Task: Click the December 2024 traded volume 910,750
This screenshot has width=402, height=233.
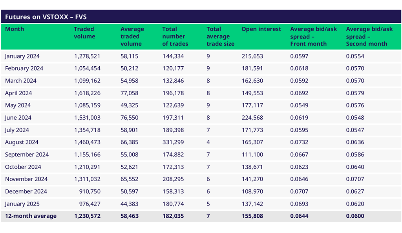Action: (90, 191)
